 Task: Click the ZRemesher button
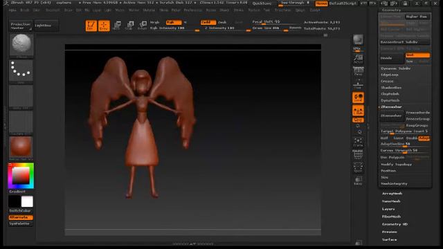392,116
